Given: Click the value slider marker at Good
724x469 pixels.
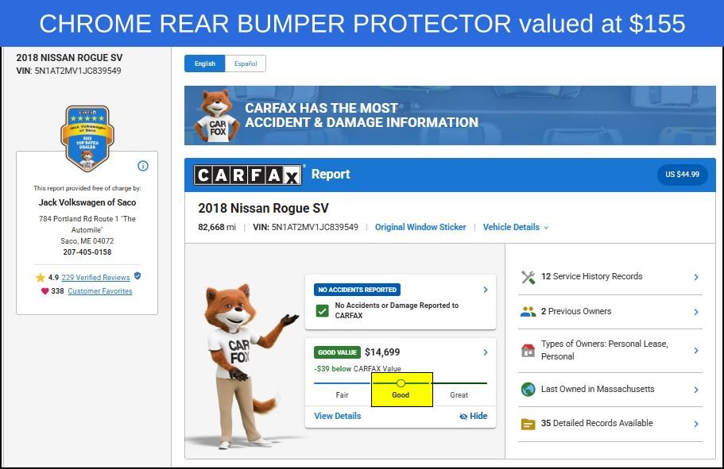Looking at the screenshot, I should 401,383.
